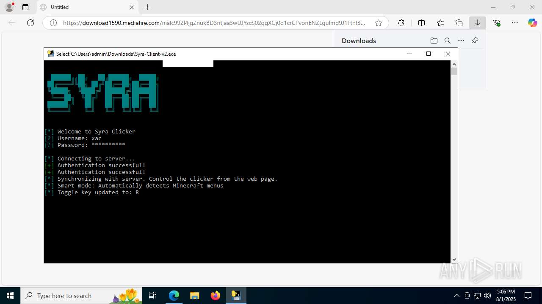The width and height of the screenshot is (542, 304).
Task: Open the downloads folder icon
Action: coord(434,41)
